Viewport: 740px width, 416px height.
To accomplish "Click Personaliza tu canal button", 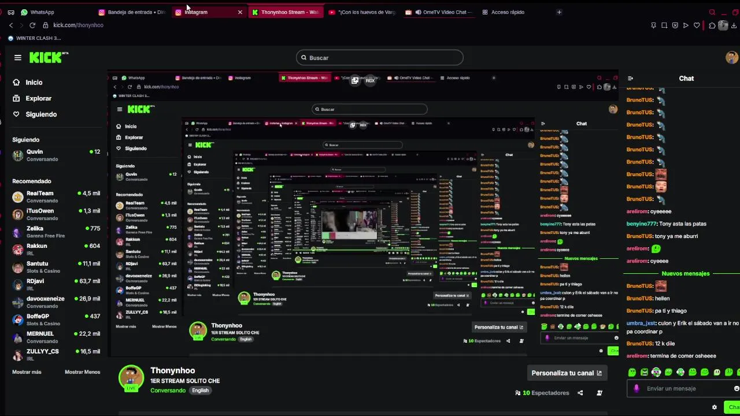I will pos(567,373).
